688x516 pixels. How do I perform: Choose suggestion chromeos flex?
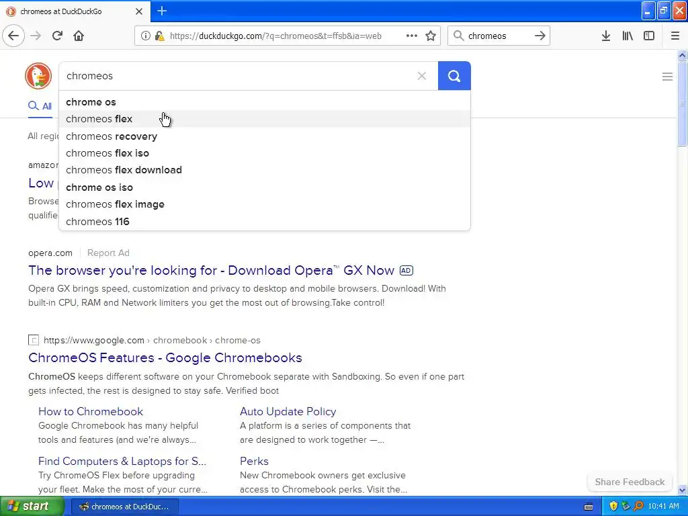pyautogui.click(x=265, y=119)
